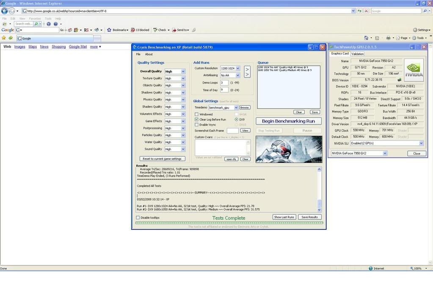Open the NVIDIA SLI dropdown in GPU-Z

[x=421, y=143]
